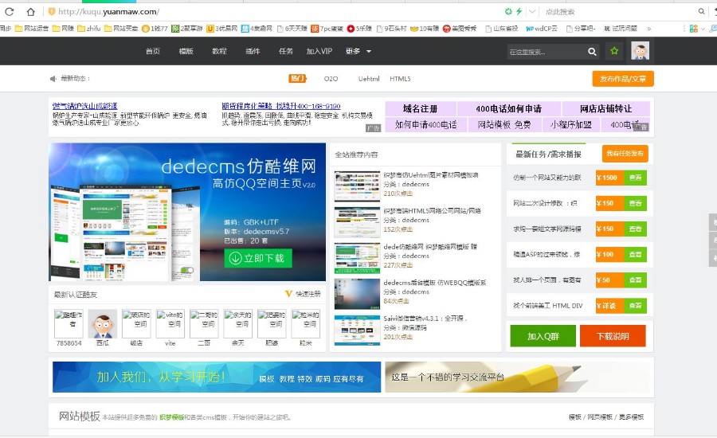Viewport: 717px width, 438px height.
Task: Click the 快速注册 V icon
Action: tap(288, 294)
